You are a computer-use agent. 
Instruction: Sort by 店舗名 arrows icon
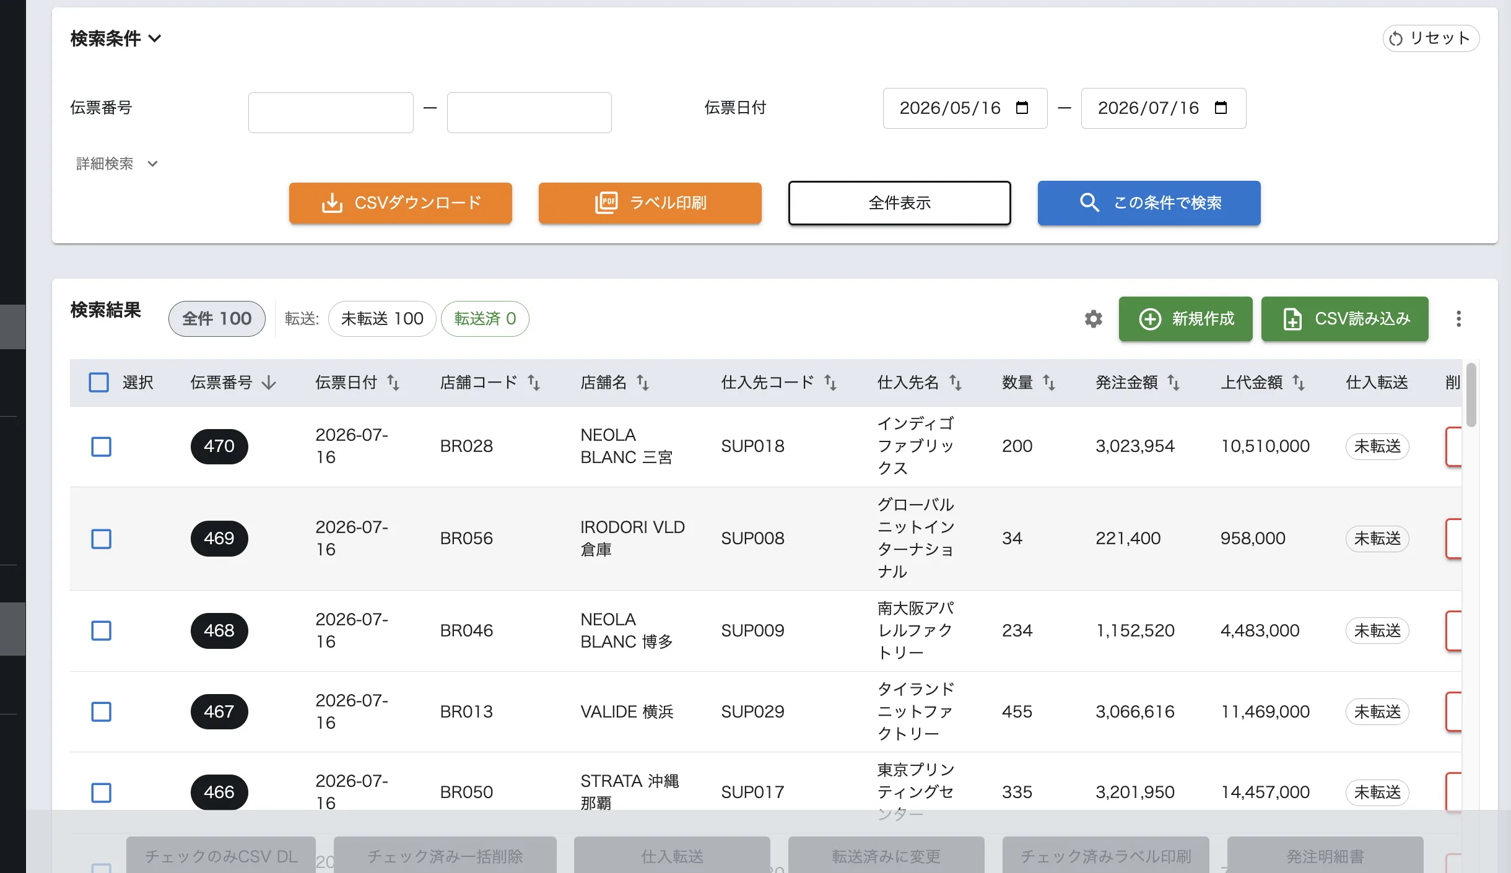643,383
